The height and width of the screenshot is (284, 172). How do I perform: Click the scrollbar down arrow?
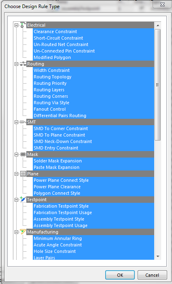coord(158,256)
